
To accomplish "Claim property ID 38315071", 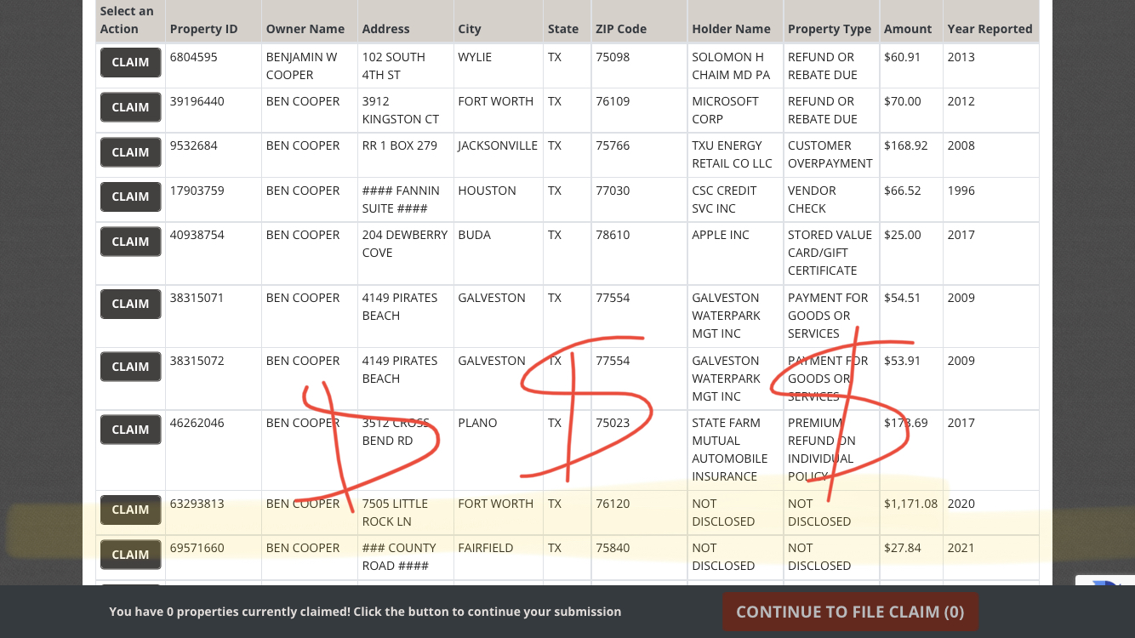I will pyautogui.click(x=130, y=304).
